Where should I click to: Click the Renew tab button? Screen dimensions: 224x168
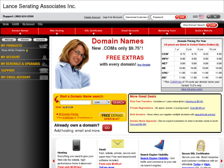tap(25, 39)
